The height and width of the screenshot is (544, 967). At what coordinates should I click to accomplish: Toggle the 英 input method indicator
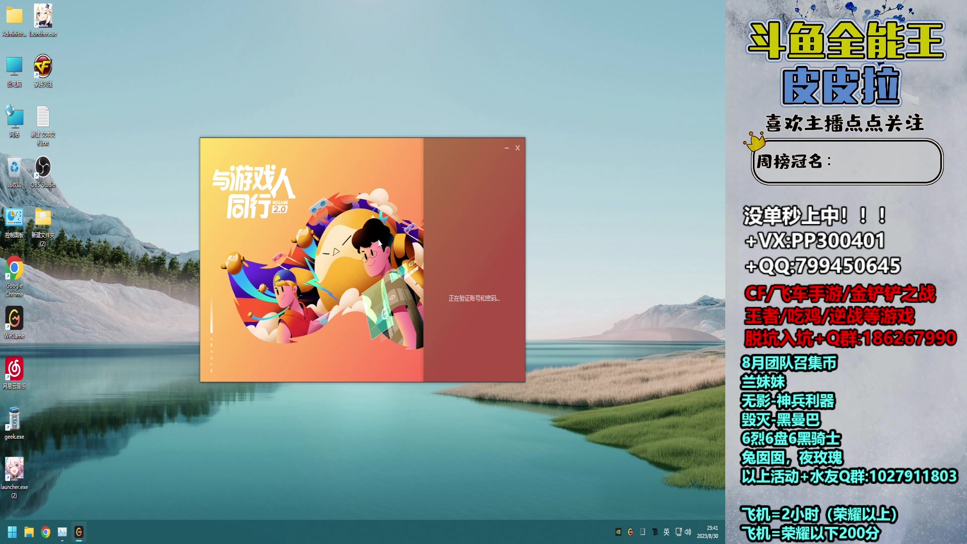[x=666, y=532]
